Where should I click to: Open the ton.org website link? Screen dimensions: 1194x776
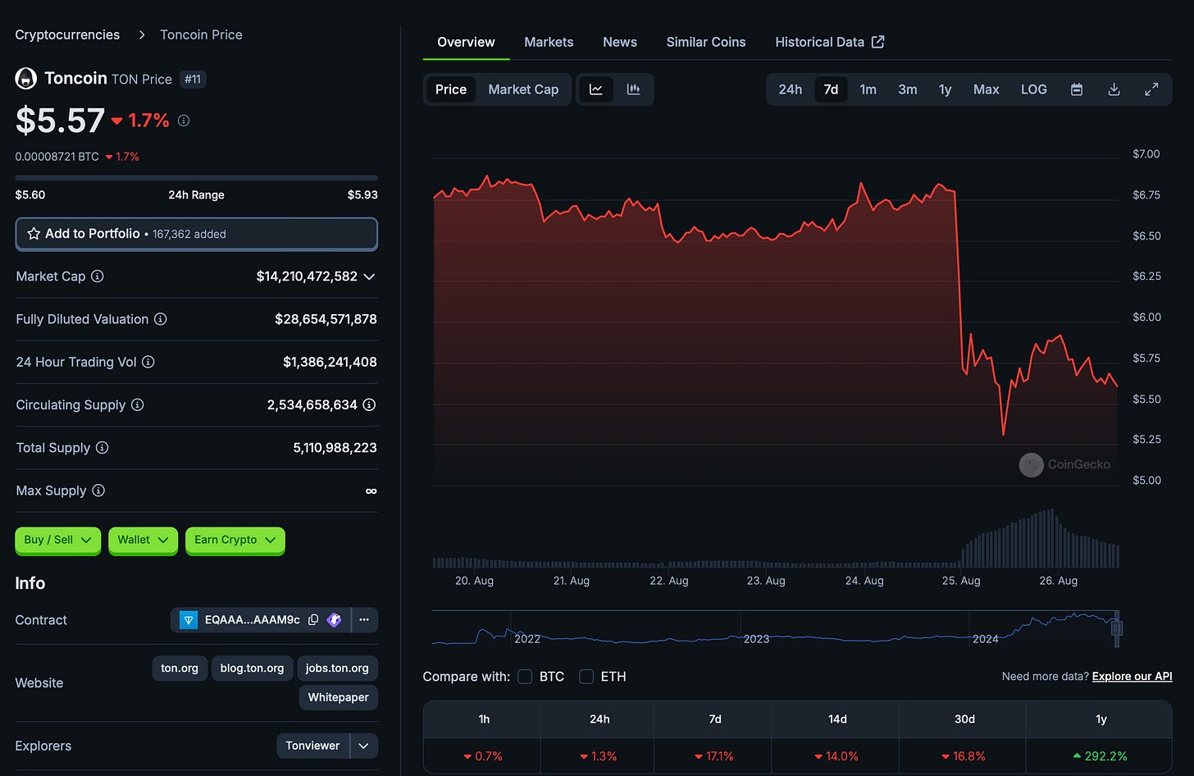(180, 668)
